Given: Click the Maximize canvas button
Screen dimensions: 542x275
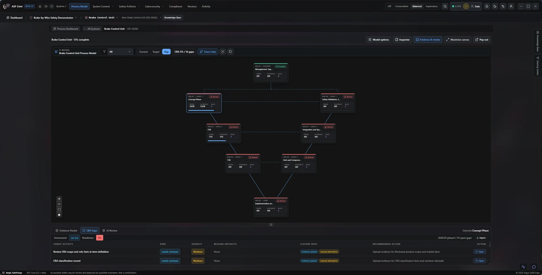Looking at the screenshot, I should click(458, 40).
